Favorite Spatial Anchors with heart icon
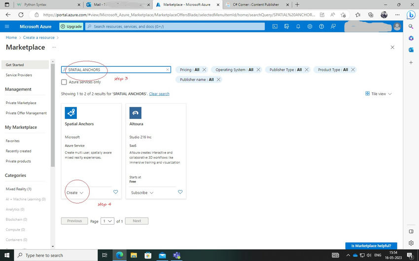 click(x=115, y=192)
